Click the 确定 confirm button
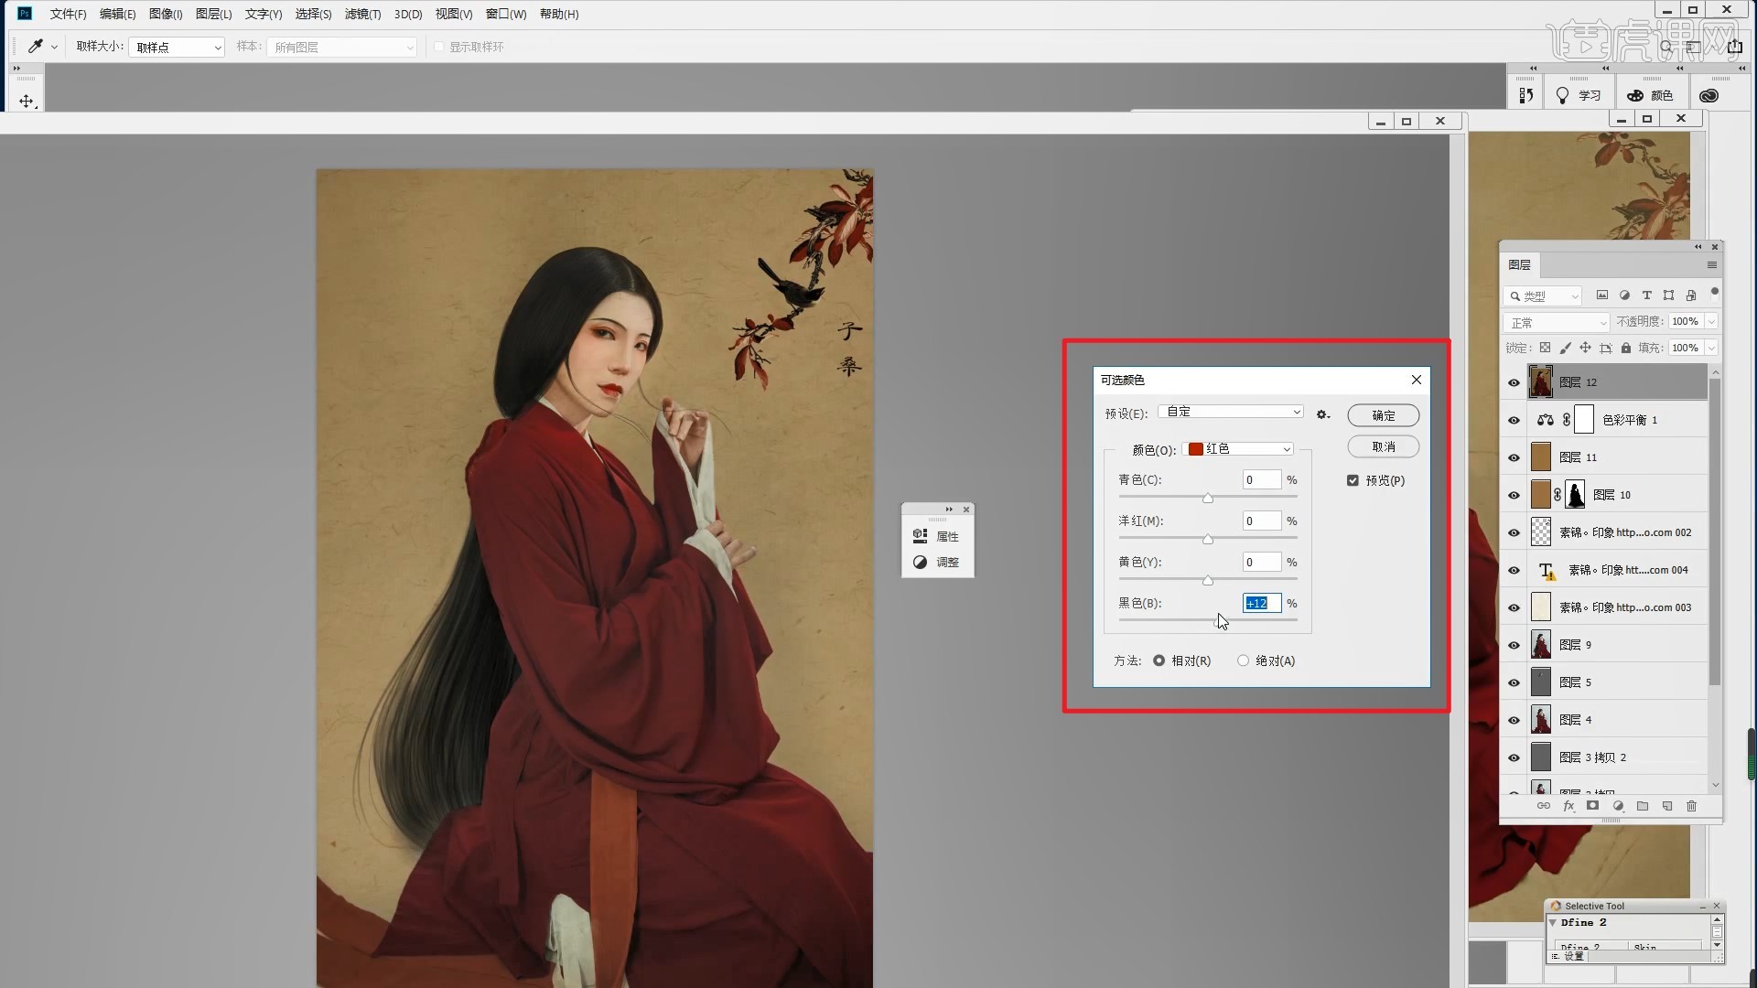Screen dimensions: 1757x988 pyautogui.click(x=1383, y=415)
